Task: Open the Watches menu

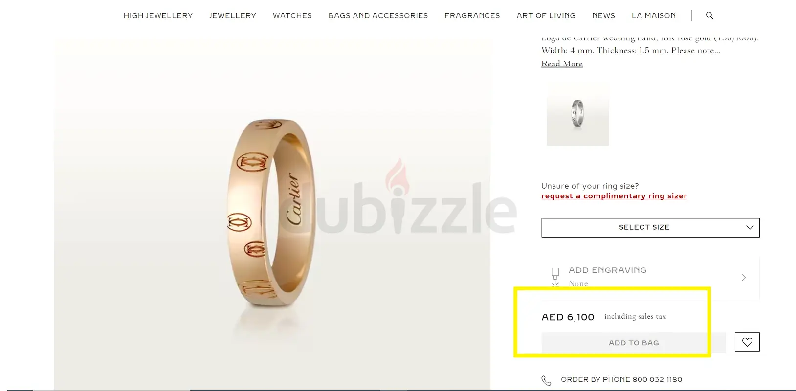Action: pos(292,16)
